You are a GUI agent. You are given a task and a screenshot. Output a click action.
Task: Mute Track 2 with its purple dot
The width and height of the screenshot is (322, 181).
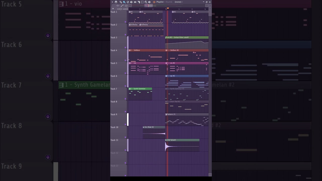[x=125, y=35]
